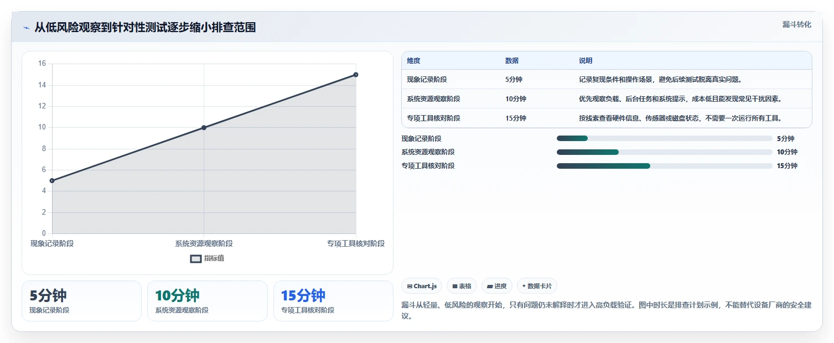Click the 10分钟 table cell

click(516, 99)
